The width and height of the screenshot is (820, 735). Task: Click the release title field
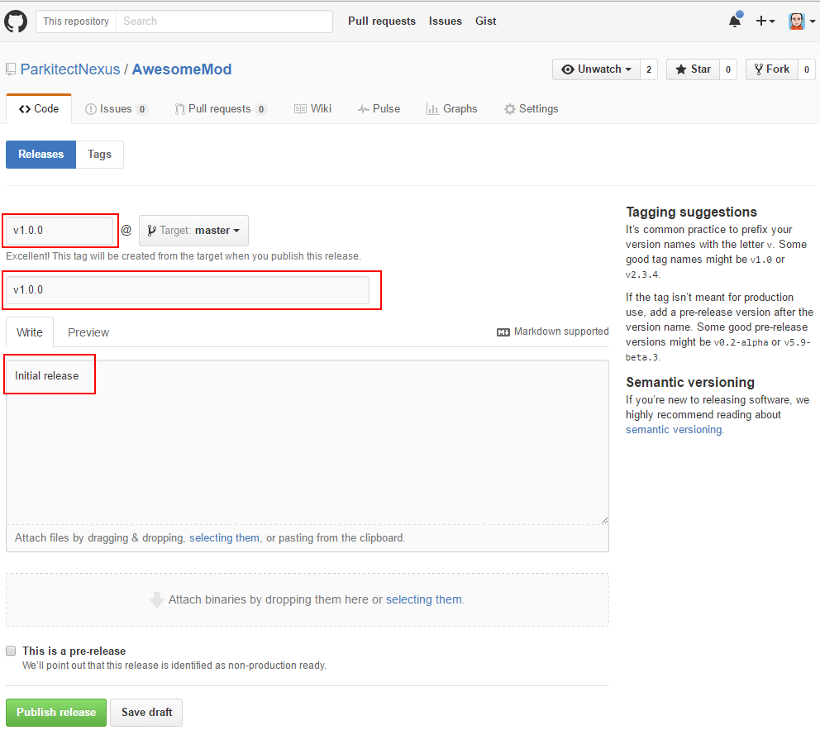click(x=187, y=290)
